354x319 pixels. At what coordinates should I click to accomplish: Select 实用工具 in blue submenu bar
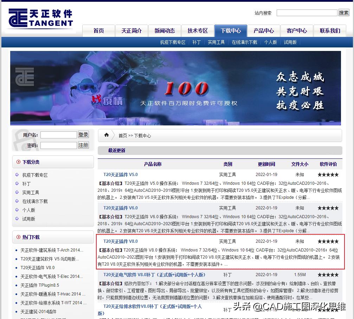coord(216,42)
